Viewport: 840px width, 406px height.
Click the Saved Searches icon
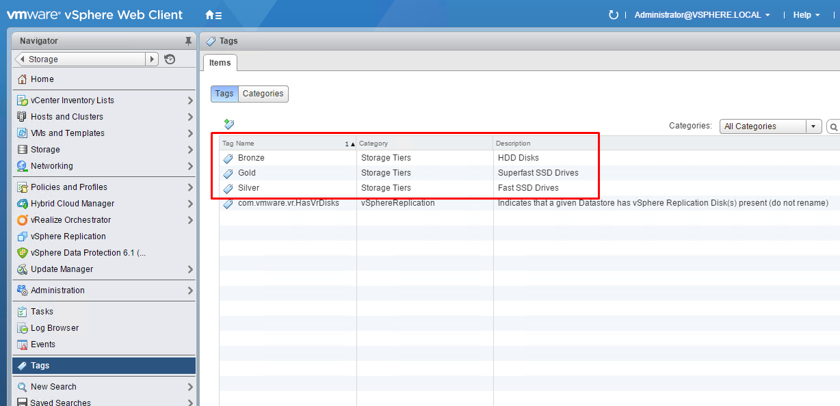point(23,402)
